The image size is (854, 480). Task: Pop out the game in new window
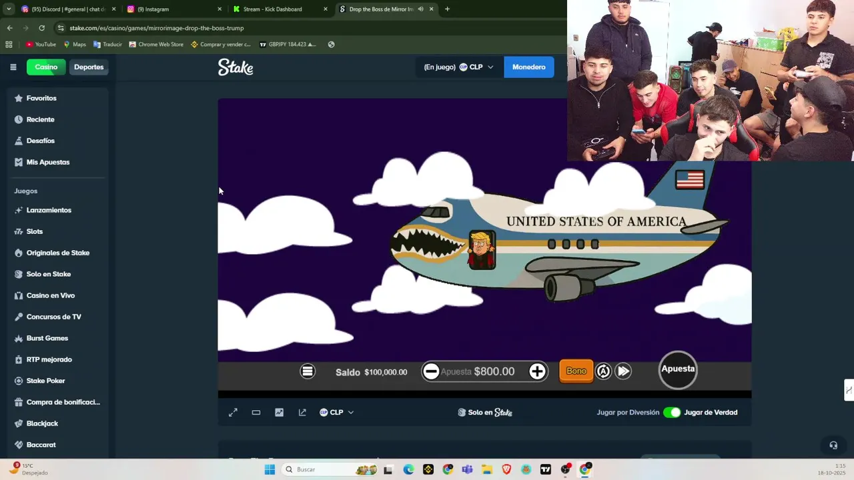tap(302, 413)
